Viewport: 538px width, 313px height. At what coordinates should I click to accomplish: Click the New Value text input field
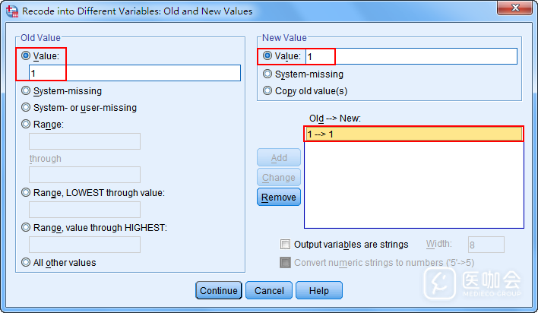click(410, 56)
